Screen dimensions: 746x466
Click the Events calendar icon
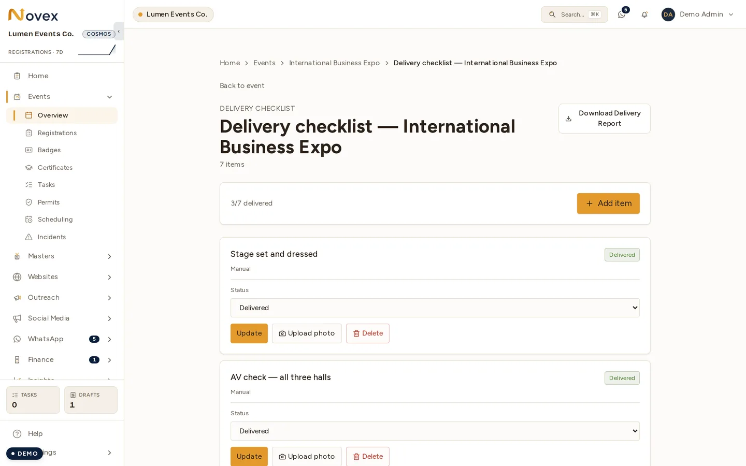(17, 97)
